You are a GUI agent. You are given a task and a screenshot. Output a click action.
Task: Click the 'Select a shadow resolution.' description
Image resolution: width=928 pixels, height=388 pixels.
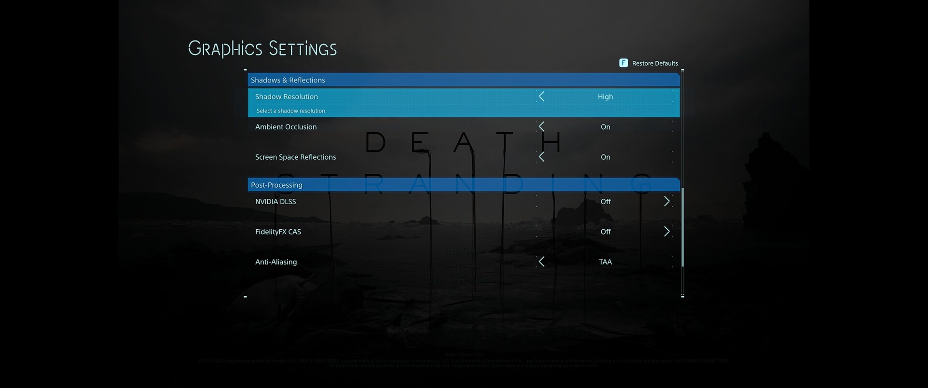click(x=291, y=111)
